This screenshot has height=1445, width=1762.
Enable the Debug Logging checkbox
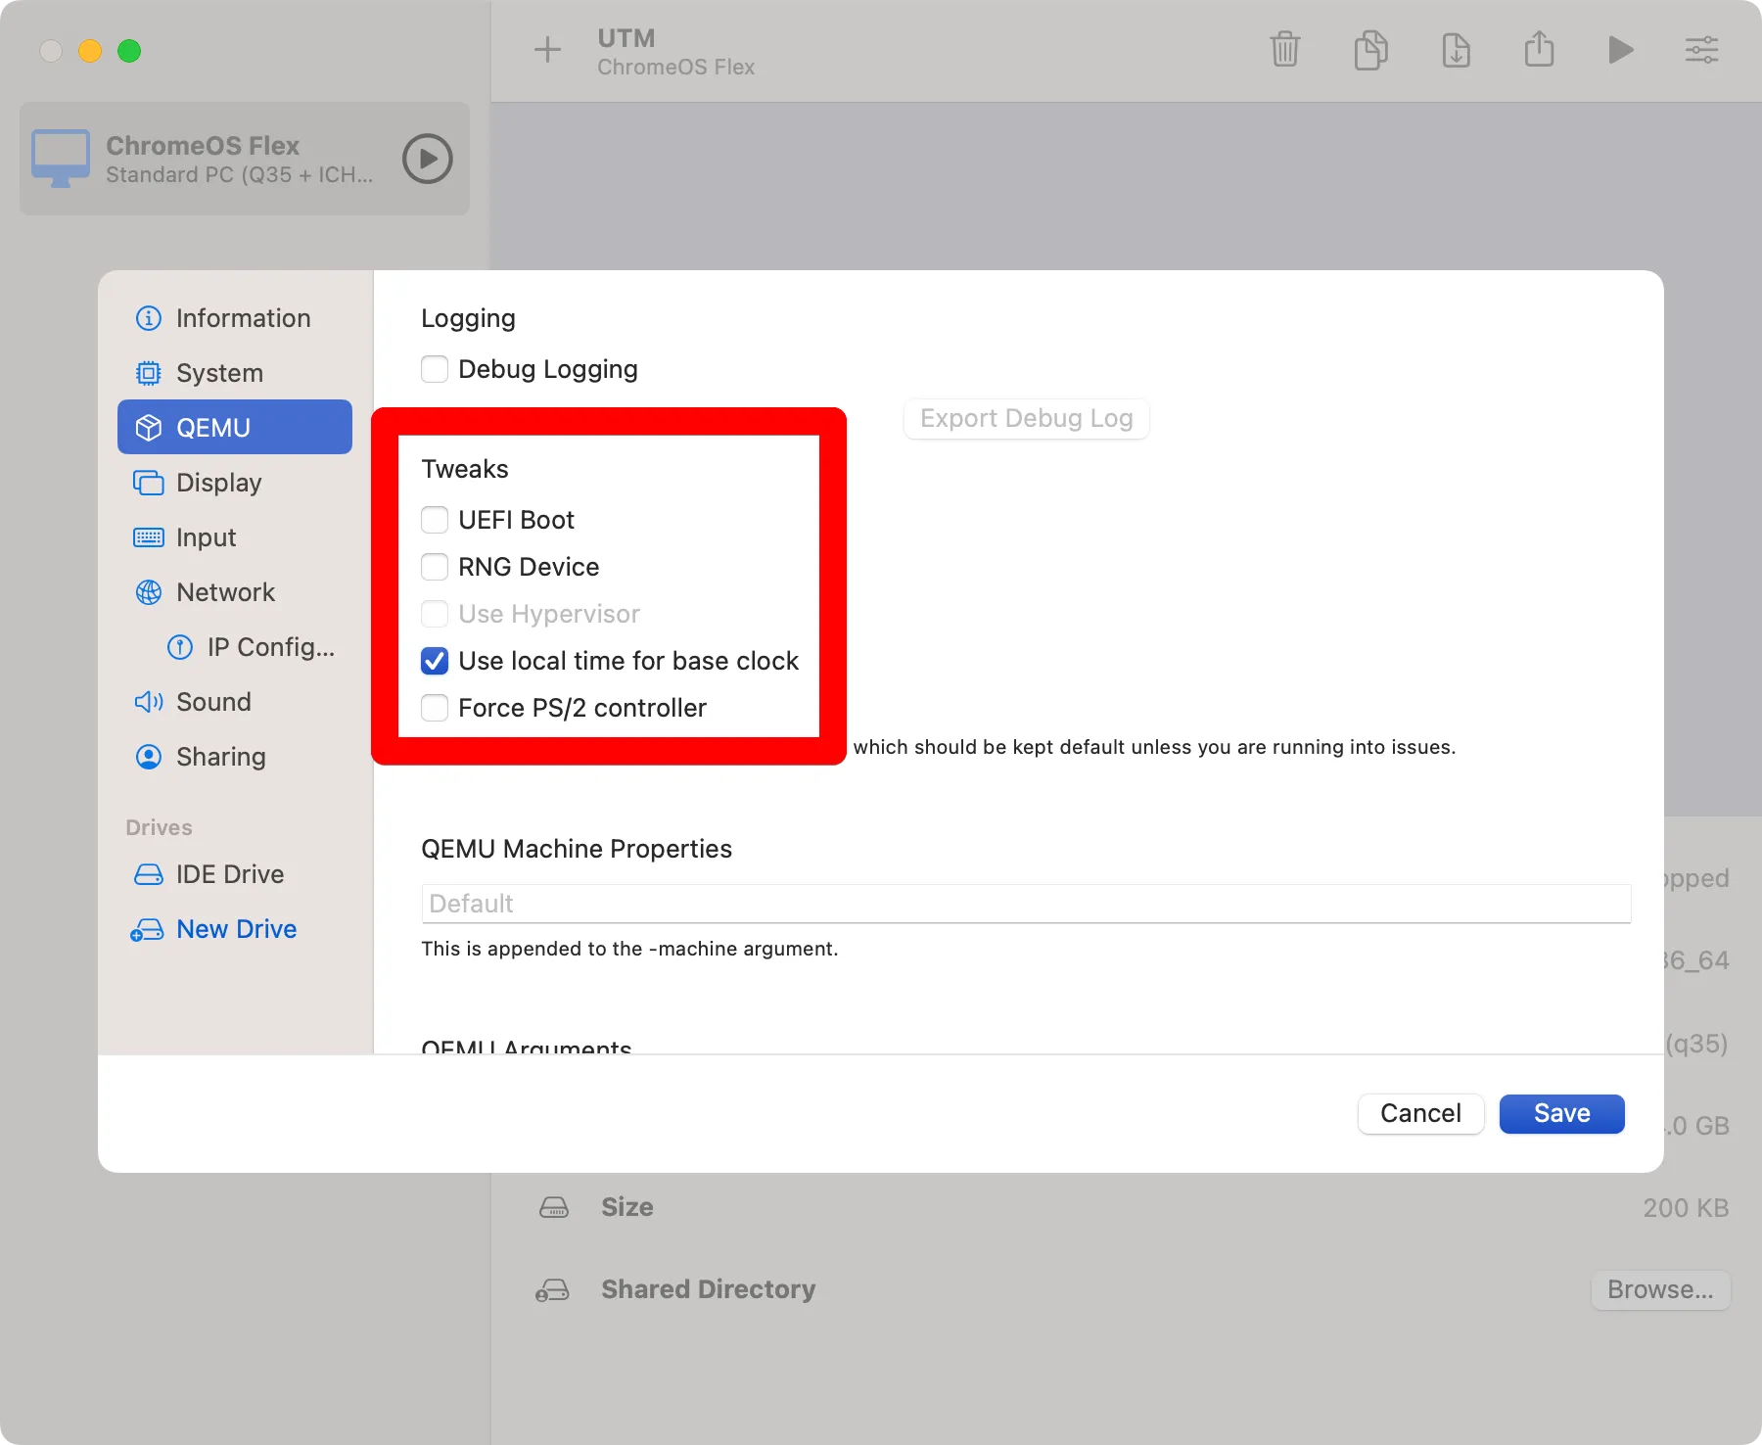point(435,369)
